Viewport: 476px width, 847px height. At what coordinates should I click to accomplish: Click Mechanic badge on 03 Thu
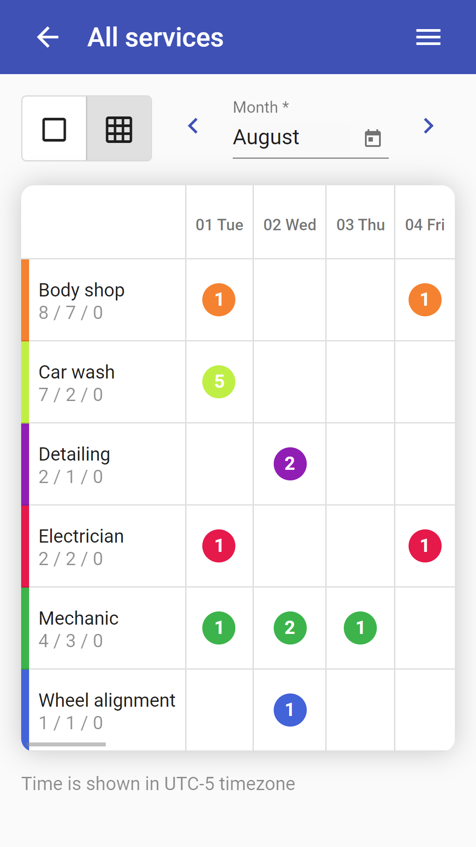(360, 628)
